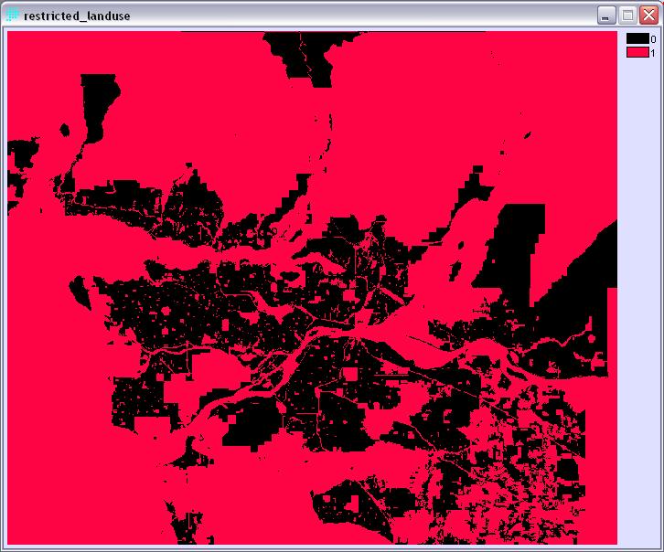Image resolution: width=664 pixels, height=552 pixels.
Task: Click the legend label "1"
Action: pos(653,53)
